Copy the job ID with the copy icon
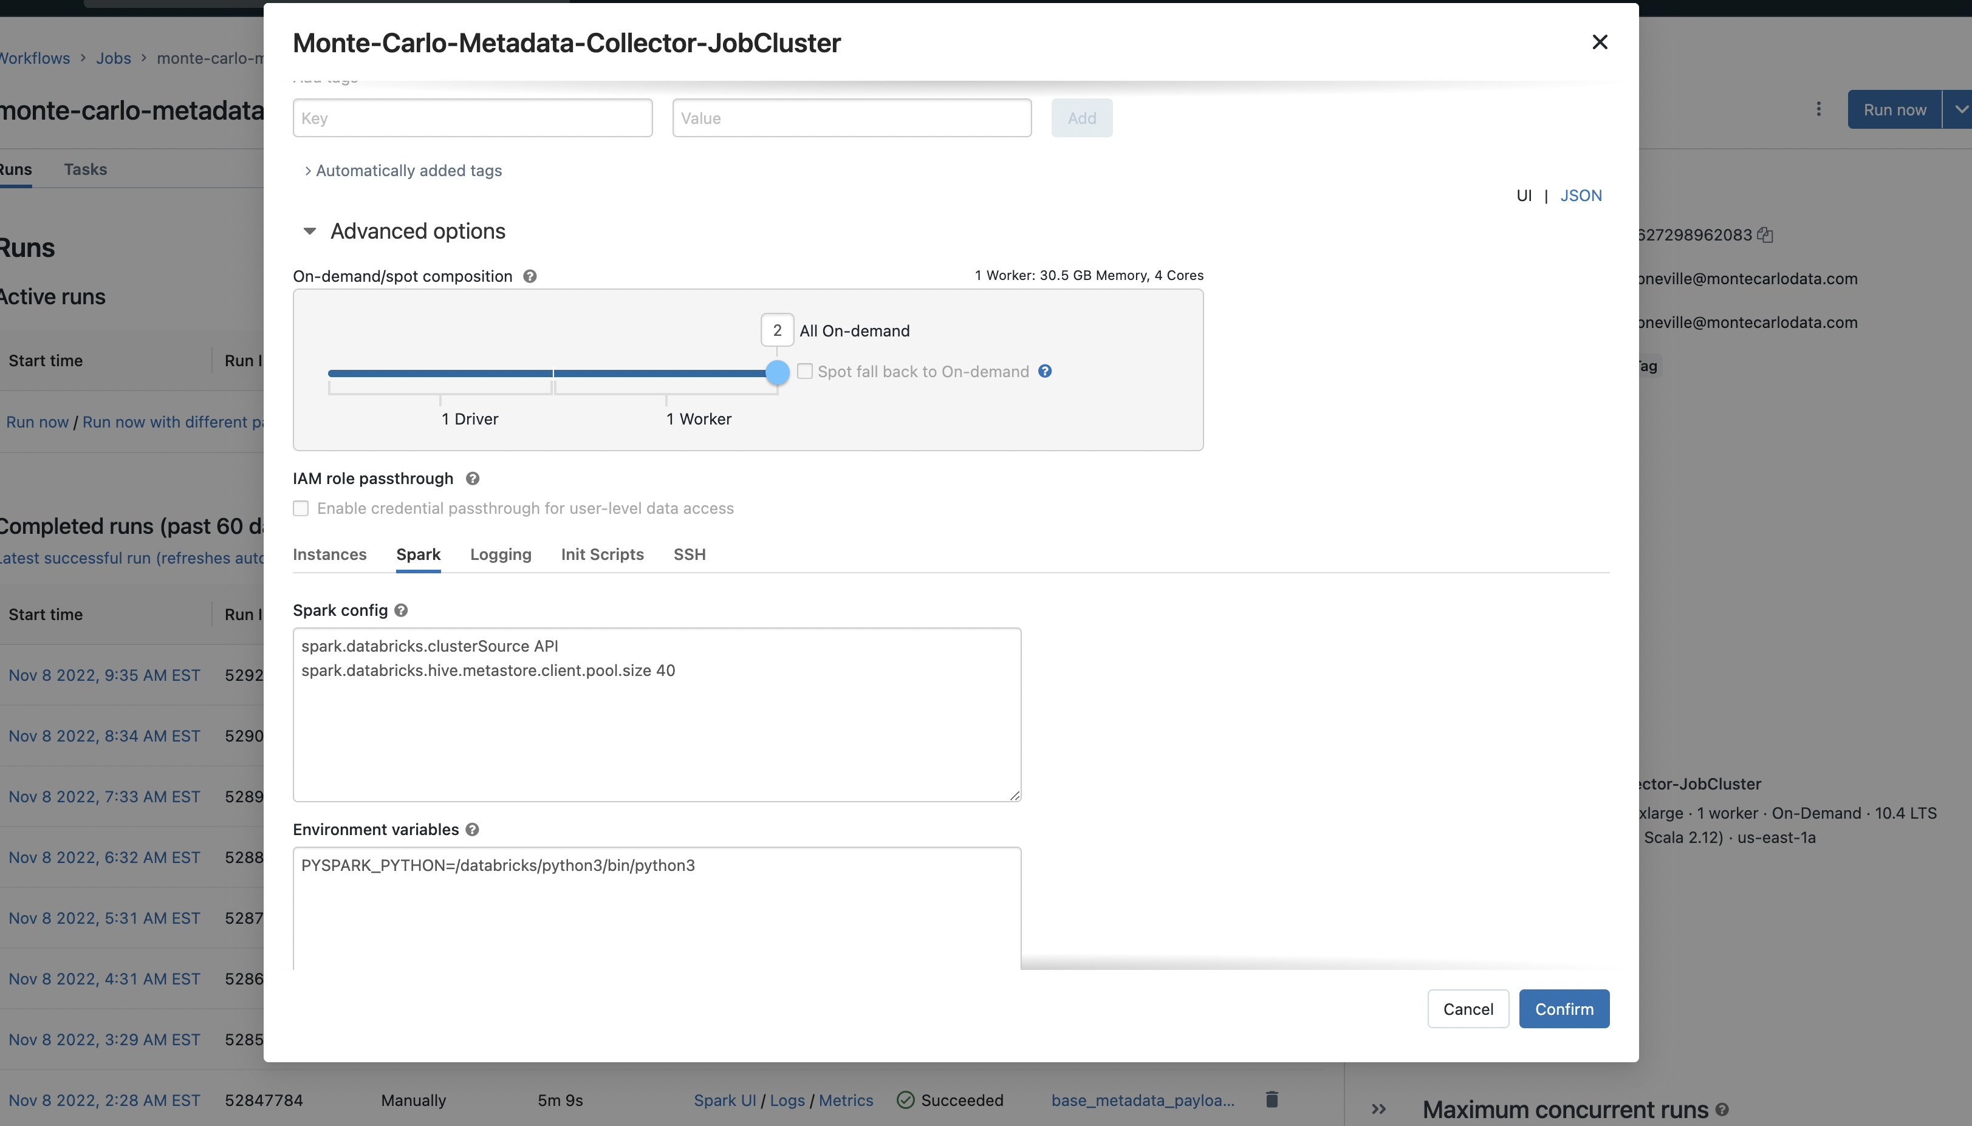1972x1126 pixels. 1765,235
